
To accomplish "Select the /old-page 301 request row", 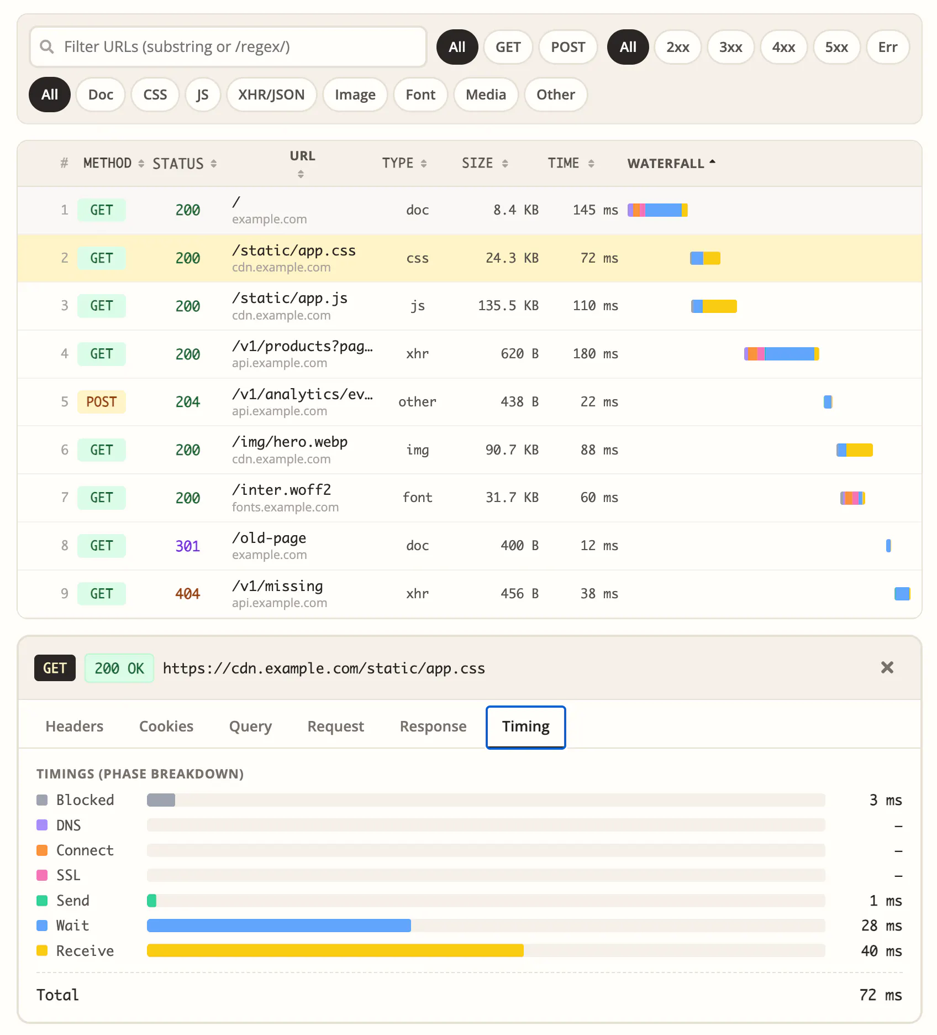I will click(x=470, y=546).
